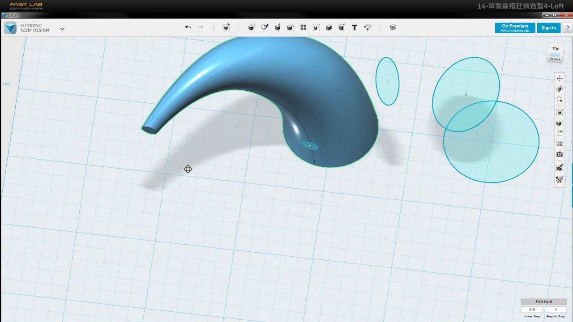The height and width of the screenshot is (322, 573).
Task: Click the Edit Grid button
Action: (x=544, y=302)
